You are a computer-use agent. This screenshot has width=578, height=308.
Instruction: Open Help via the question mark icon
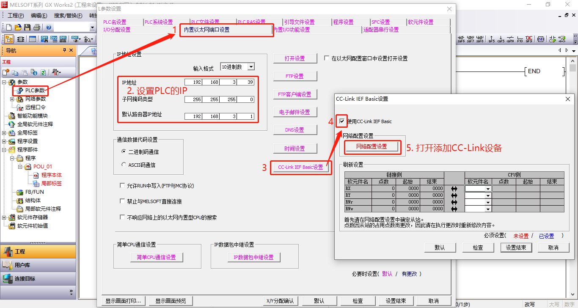tap(49, 27)
